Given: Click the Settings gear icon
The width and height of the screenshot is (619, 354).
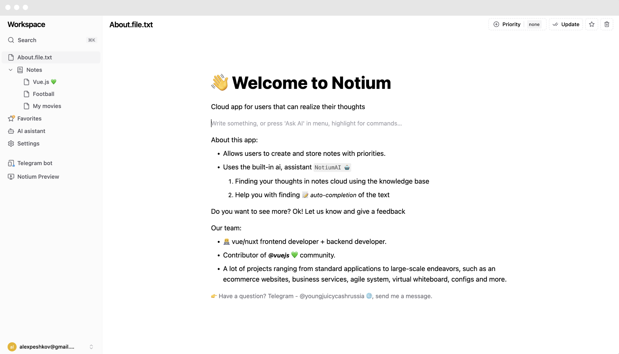Looking at the screenshot, I should click(11, 144).
